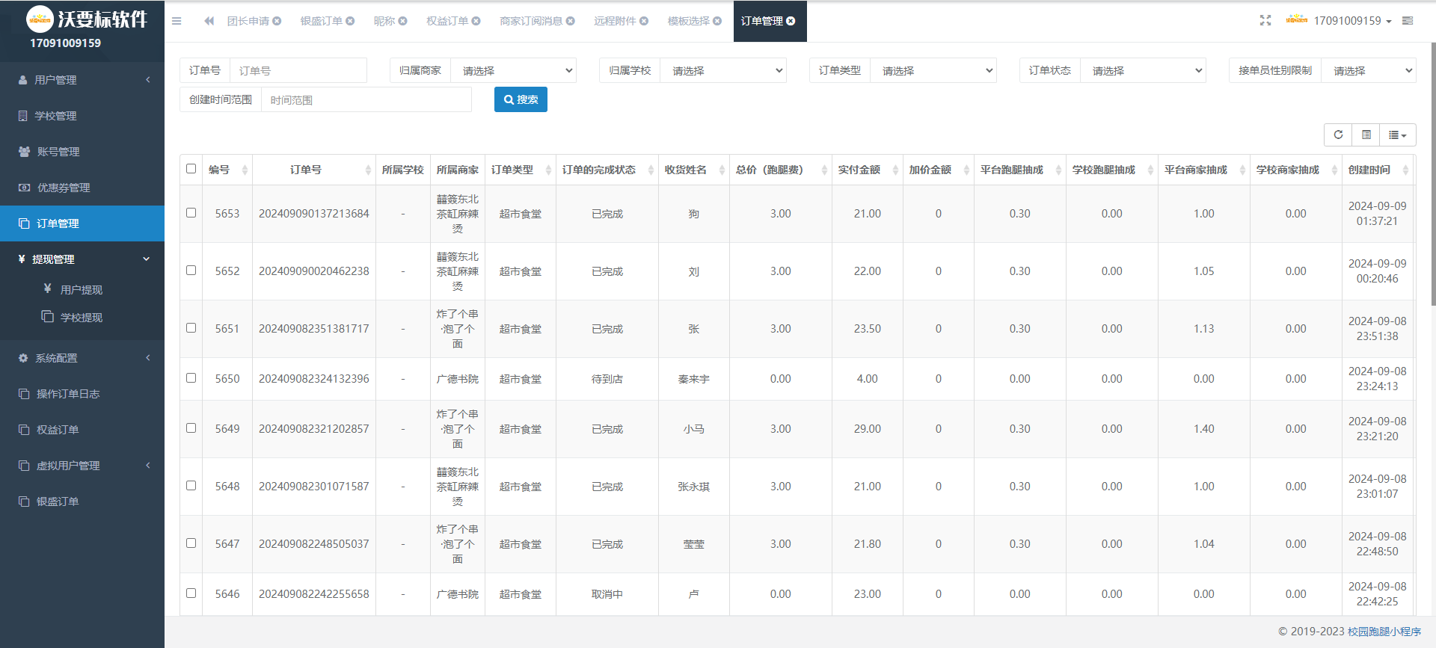
Task: Close the 商家订阅消息 tab with its x icon
Action: 570,21
